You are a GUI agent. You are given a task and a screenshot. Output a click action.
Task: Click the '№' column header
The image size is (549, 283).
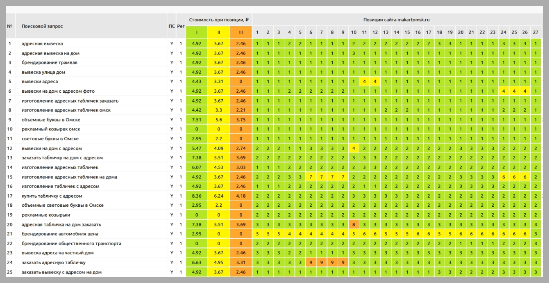pos(10,26)
